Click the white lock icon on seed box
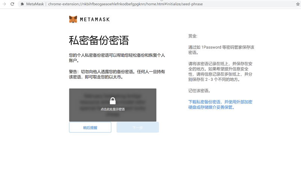This screenshot has width=301, height=180. click(x=112, y=100)
